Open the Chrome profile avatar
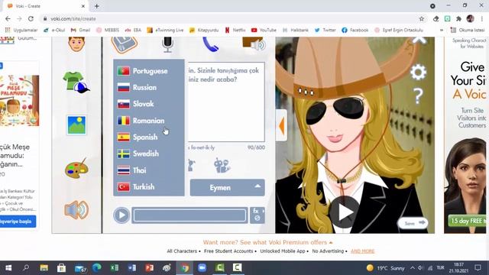Image resolution: width=489 pixels, height=275 pixels. [471, 18]
